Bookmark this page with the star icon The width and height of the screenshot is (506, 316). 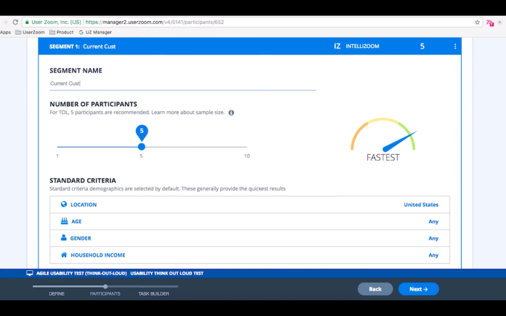[477, 22]
